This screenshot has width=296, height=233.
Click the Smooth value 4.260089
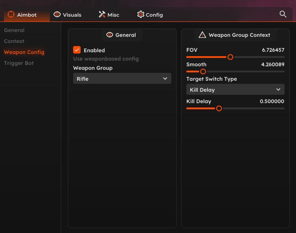(273, 65)
